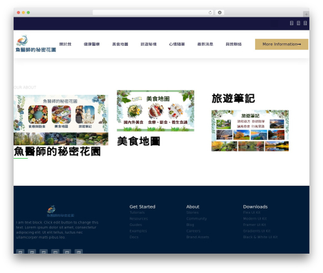Open the Careers footer link
The width and height of the screenshot is (323, 273).
(x=193, y=231)
